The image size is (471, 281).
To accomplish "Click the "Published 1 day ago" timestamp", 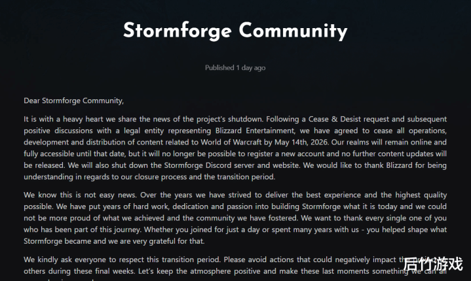I will pyautogui.click(x=235, y=67).
